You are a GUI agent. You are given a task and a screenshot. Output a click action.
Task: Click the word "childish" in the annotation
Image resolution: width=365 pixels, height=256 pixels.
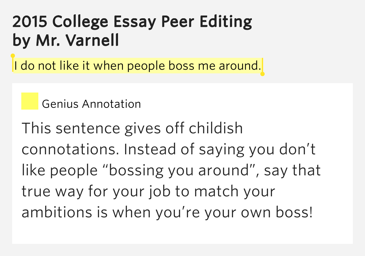216,128
